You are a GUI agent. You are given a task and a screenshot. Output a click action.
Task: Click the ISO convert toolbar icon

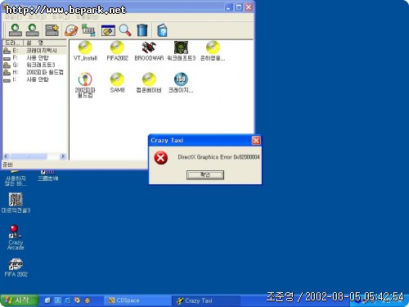pyautogui.click(x=88, y=30)
